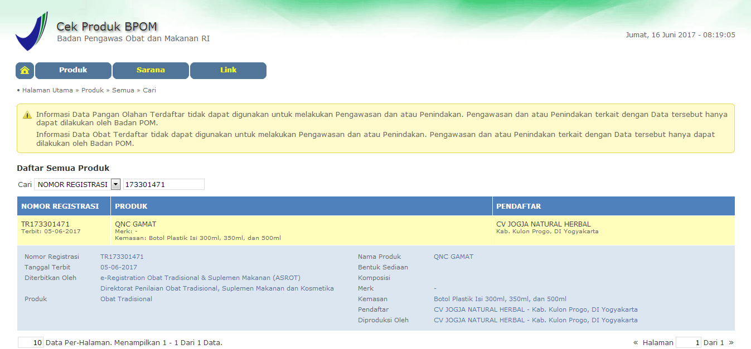Select e-Registration Obat Tradisional detail text
751x349 pixels.
point(200,278)
